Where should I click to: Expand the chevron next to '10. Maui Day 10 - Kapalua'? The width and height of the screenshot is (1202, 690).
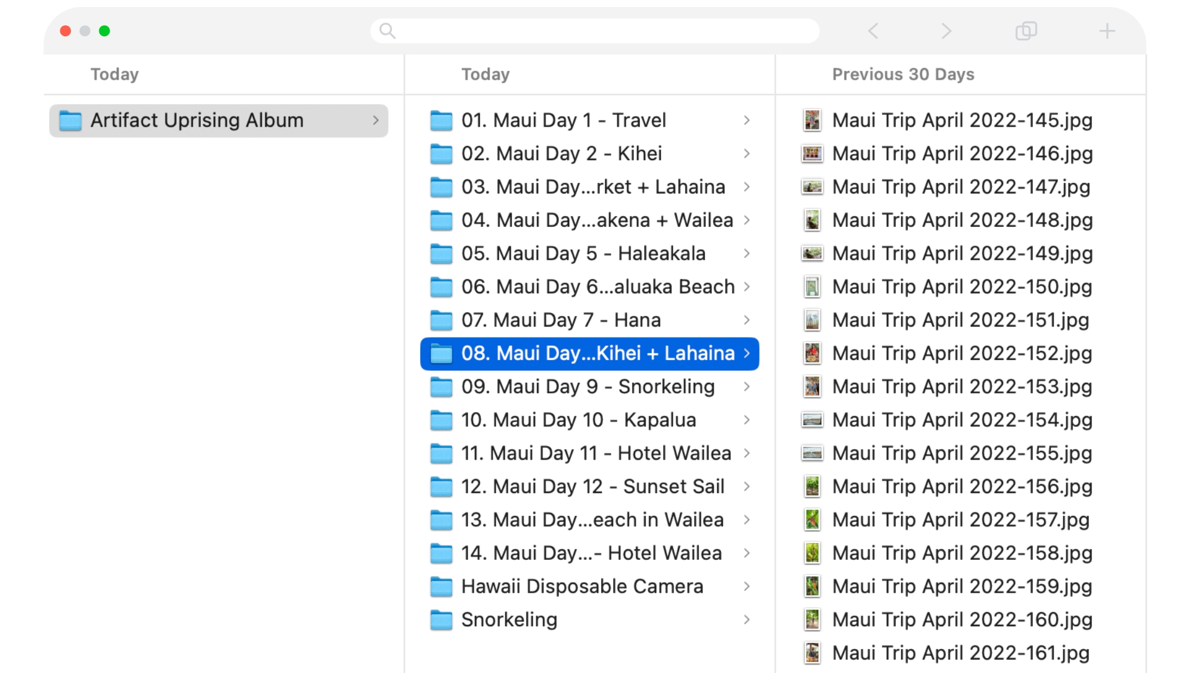(747, 420)
